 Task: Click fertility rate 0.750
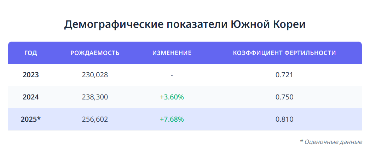[x=284, y=97]
